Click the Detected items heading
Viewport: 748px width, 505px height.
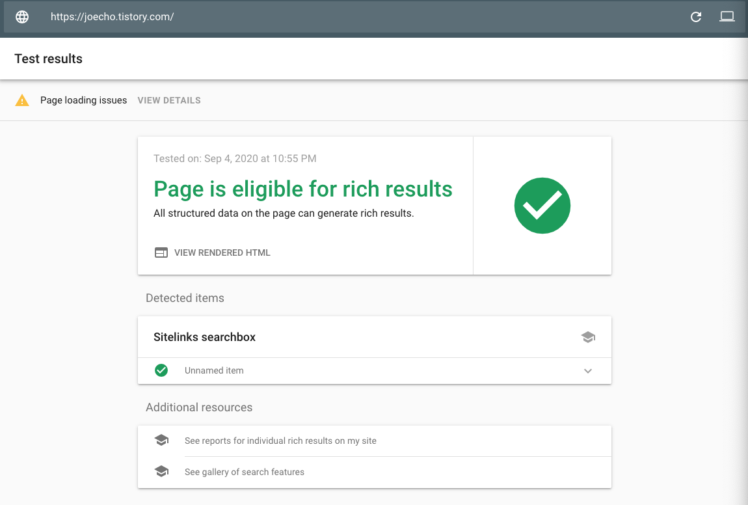click(x=185, y=298)
